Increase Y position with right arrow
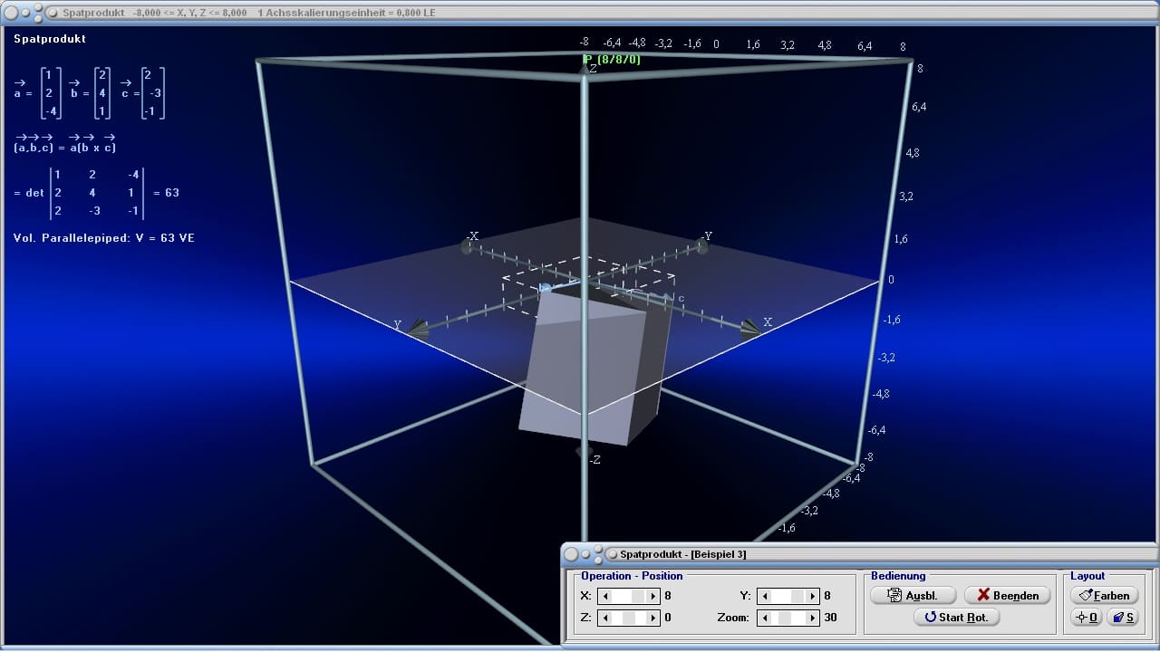This screenshot has width=1160, height=652. (x=812, y=596)
